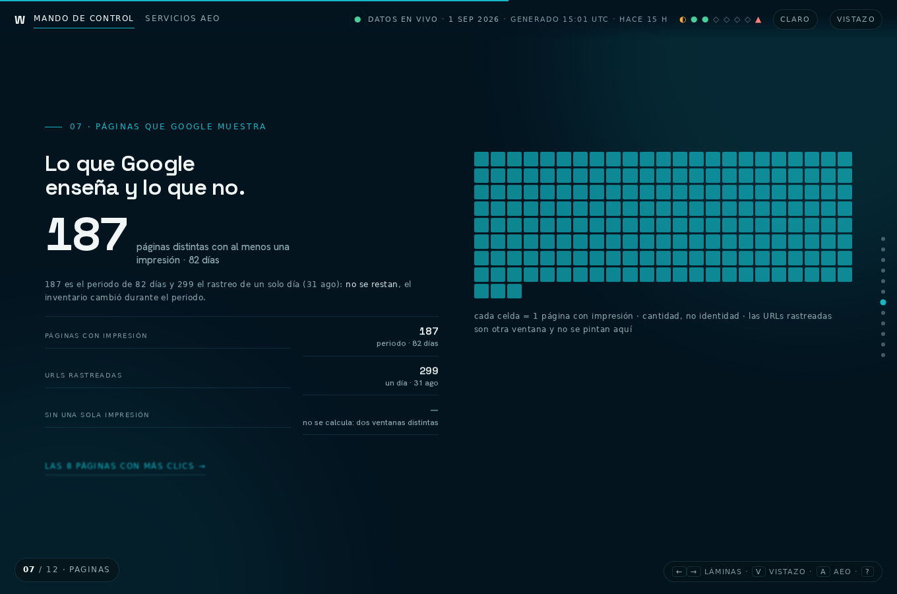Viewport: 897px width, 594px height.
Task: Click the heading 'Lo que Google enseña y lo que no.'
Action: point(145,176)
